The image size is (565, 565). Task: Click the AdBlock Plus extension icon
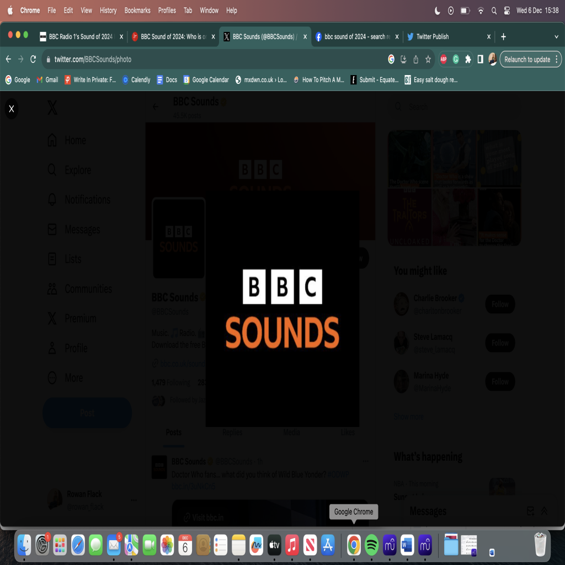click(x=444, y=60)
